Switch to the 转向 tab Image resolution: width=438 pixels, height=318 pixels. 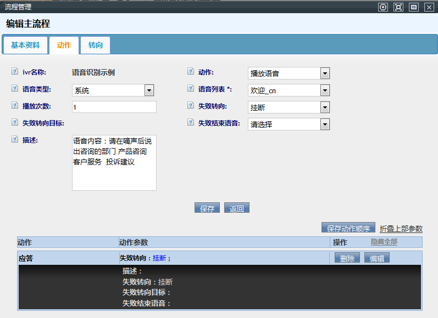96,46
